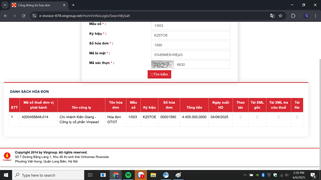This screenshot has width=321, height=180.
Task: Click the Type here to search box
Action: click(x=48, y=175)
